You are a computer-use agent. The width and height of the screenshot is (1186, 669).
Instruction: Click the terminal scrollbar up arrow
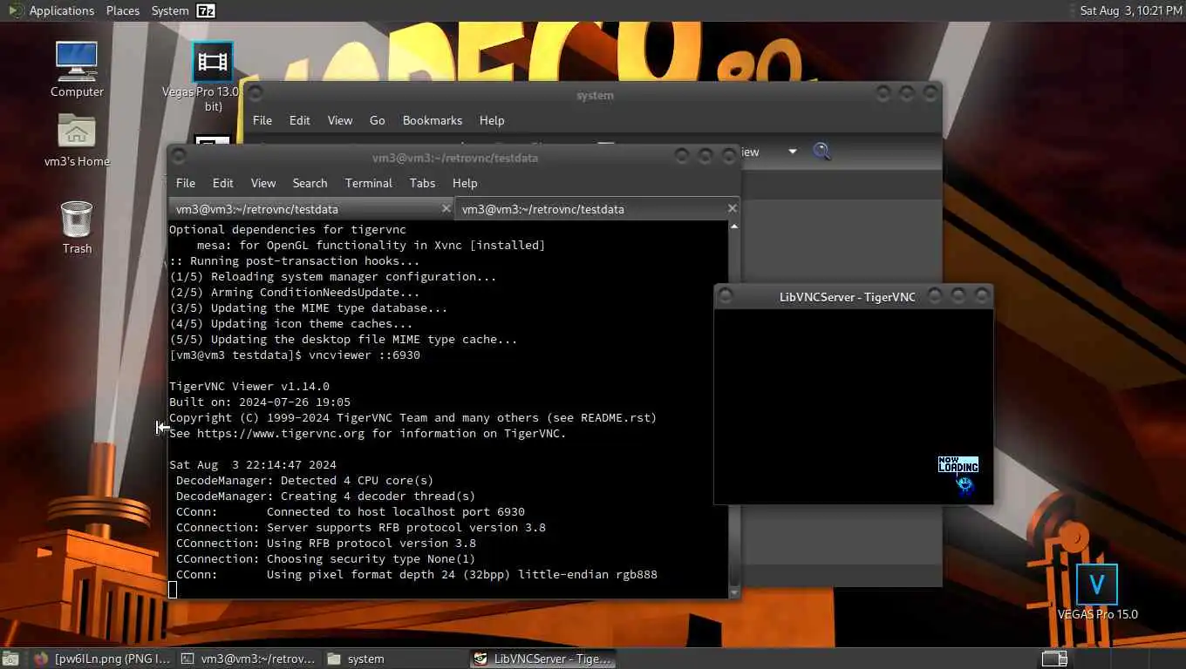coord(733,226)
